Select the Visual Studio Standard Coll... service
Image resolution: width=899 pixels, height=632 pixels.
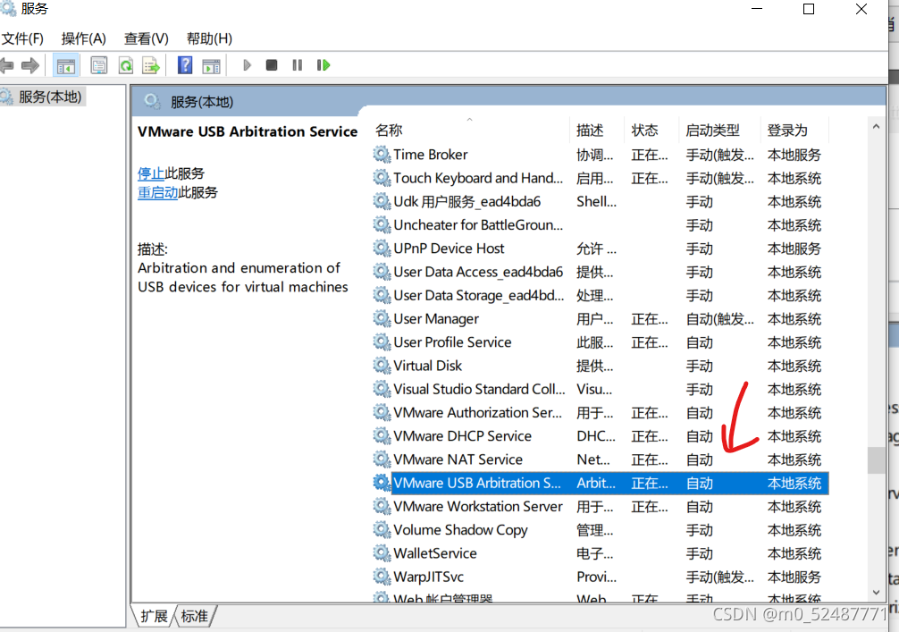tap(479, 389)
